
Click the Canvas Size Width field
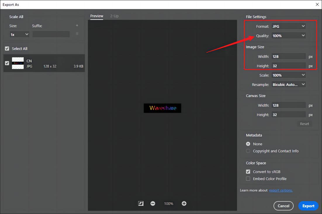288,105
